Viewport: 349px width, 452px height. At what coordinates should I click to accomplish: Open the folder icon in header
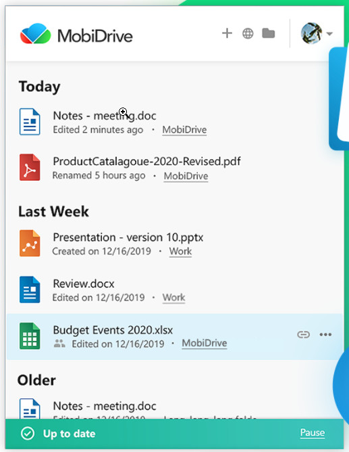(269, 33)
